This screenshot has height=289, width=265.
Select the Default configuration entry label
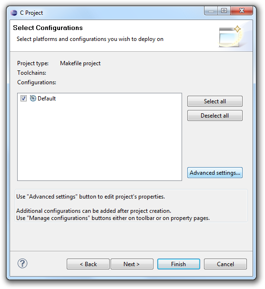pos(47,99)
